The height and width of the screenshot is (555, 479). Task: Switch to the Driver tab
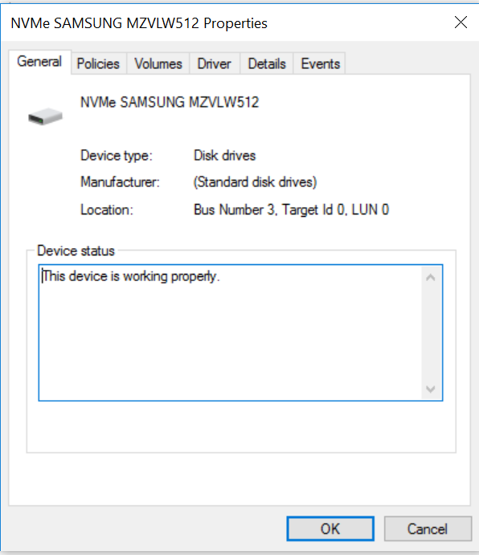click(x=215, y=63)
